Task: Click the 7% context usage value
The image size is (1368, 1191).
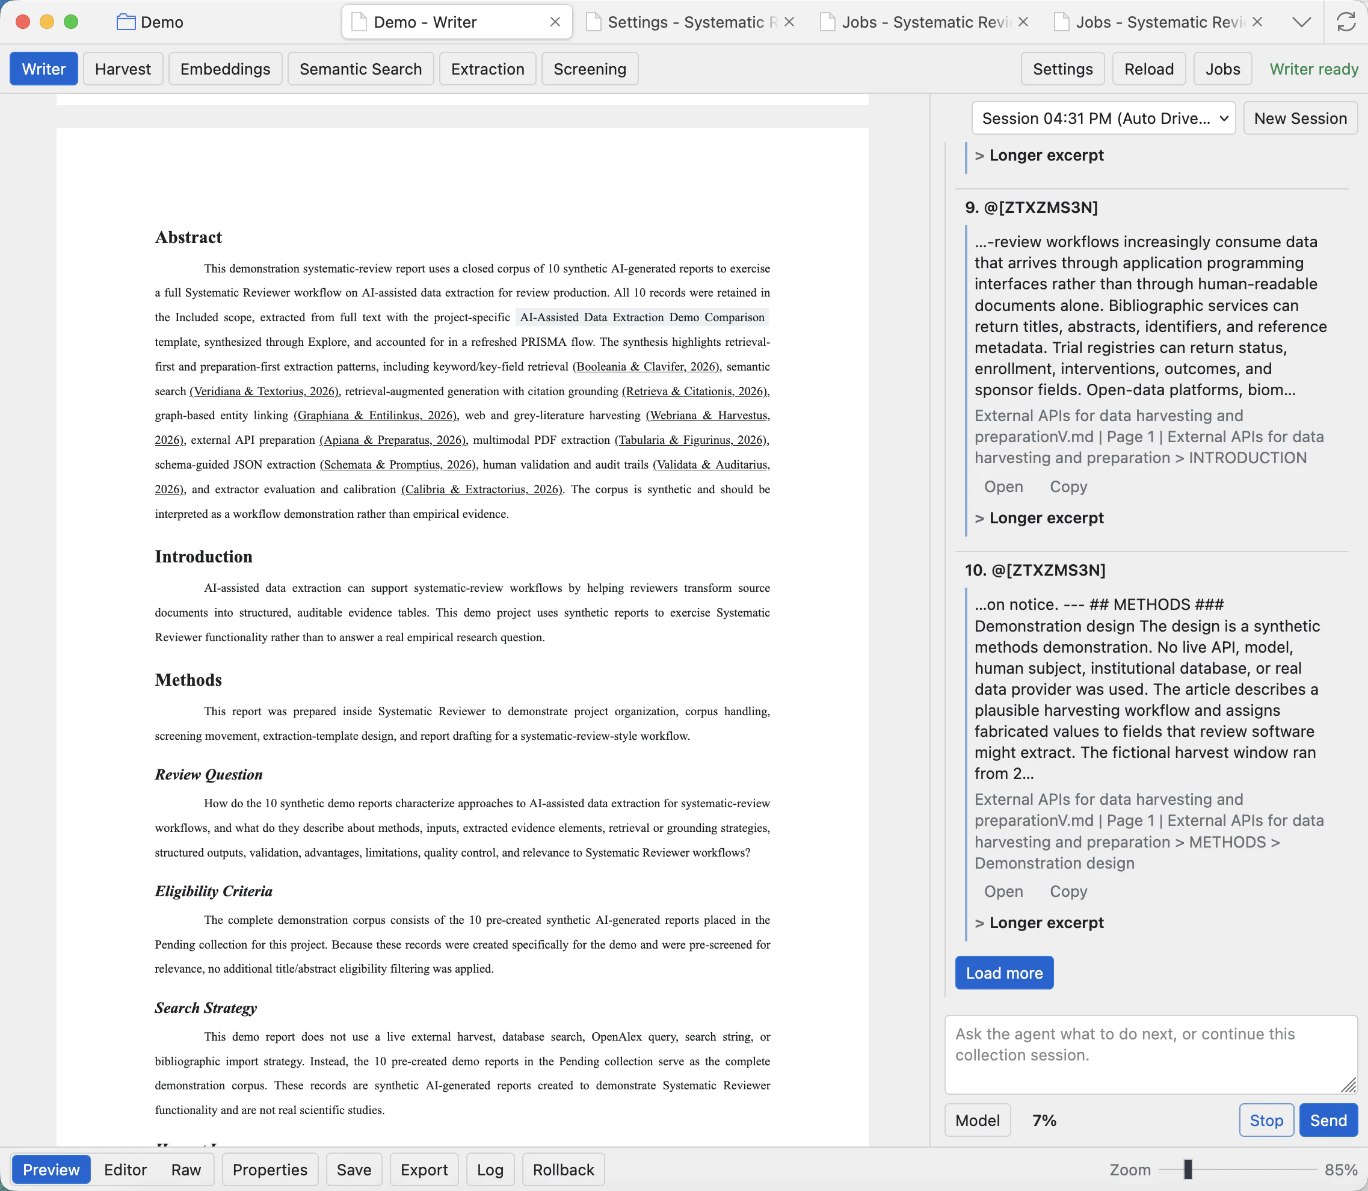Action: tap(1044, 1121)
